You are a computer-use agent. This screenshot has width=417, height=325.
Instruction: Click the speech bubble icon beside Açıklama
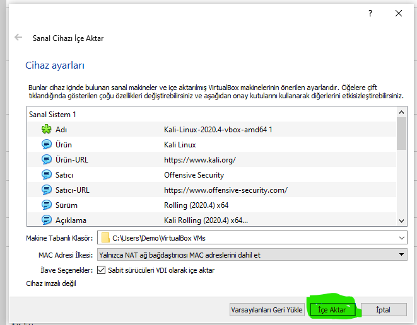47,220
